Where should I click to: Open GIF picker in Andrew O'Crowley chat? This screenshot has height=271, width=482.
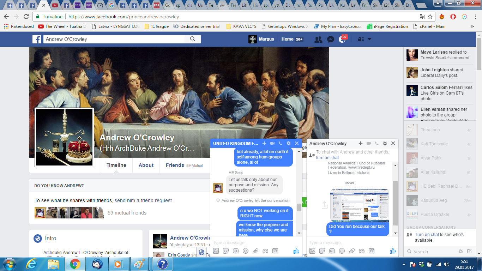coord(332,251)
